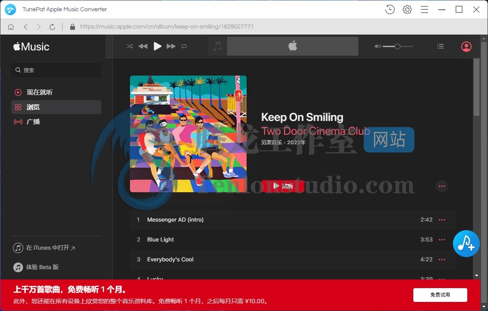Click the 另类音乐 · 2022年 genre text
The width and height of the screenshot is (488, 311).
click(283, 143)
